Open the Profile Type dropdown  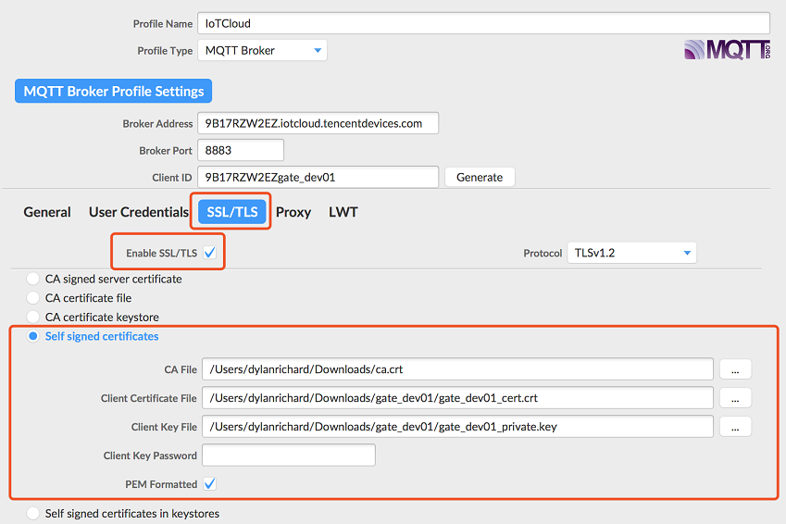point(262,51)
